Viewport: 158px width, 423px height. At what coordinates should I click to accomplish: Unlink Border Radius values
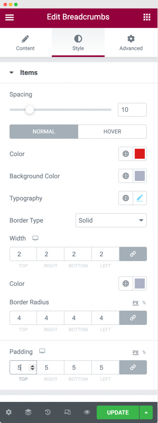click(133, 318)
